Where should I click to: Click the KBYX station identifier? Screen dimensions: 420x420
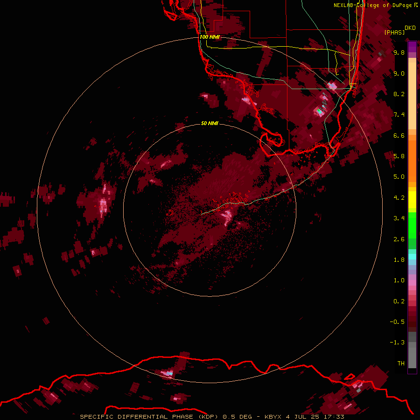pyautogui.click(x=273, y=417)
